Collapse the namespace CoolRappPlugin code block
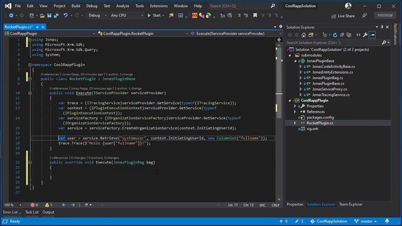This screenshot has height=226, width=402. click(x=30, y=65)
